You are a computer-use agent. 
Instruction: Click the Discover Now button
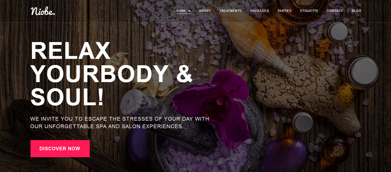pyautogui.click(x=60, y=149)
